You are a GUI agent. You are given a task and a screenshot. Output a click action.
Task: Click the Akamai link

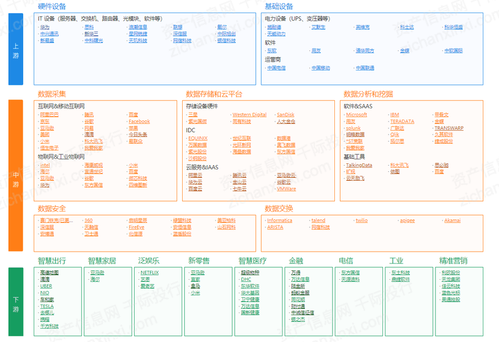pos(452,221)
